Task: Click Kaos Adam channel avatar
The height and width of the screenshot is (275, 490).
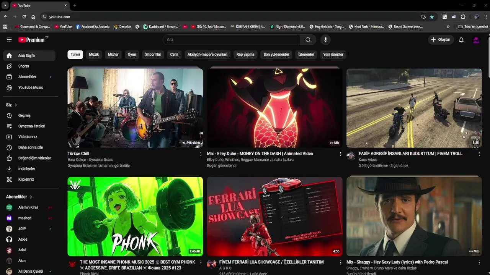Action: point(351,155)
